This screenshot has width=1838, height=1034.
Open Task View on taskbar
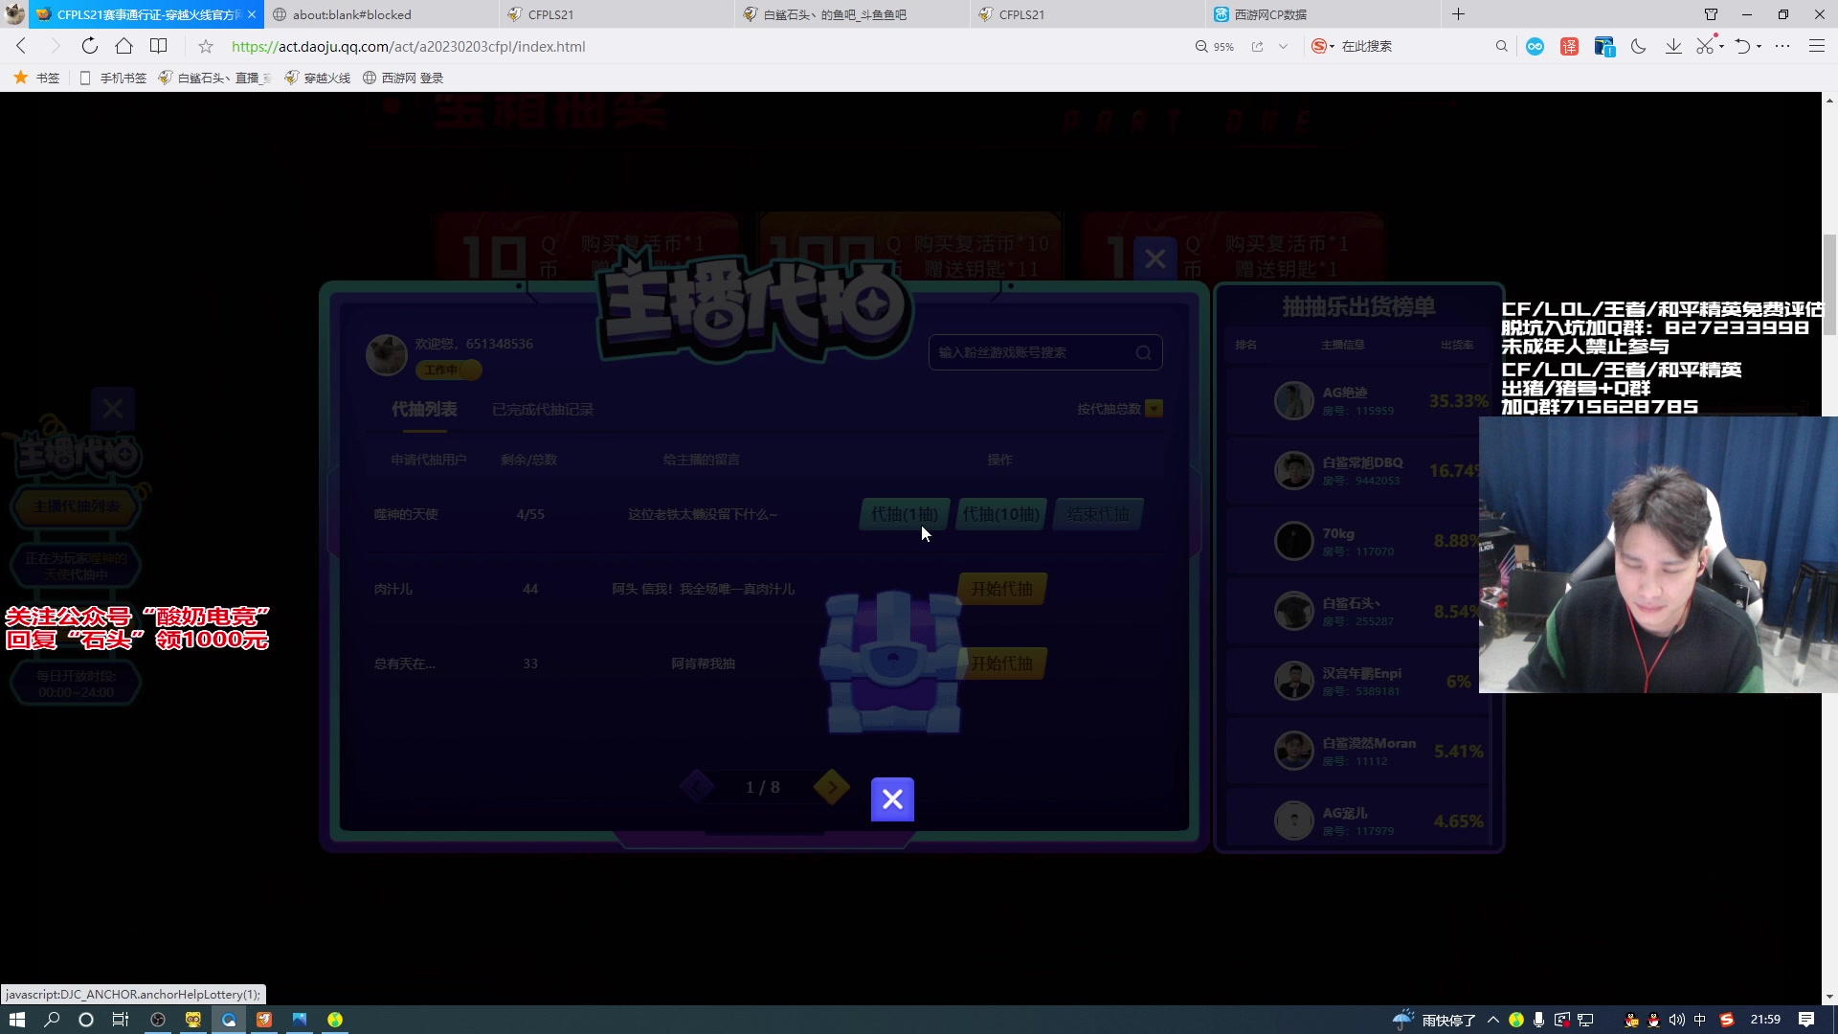tap(121, 1020)
